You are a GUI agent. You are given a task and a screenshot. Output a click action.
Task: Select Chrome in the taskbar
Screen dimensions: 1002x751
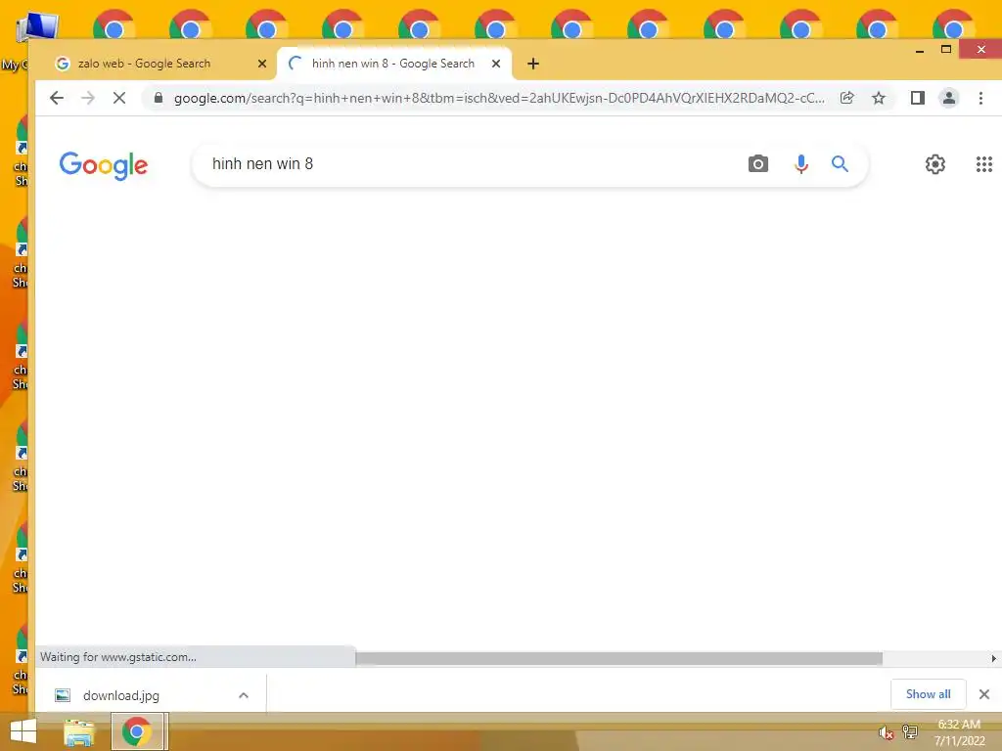pyautogui.click(x=138, y=731)
